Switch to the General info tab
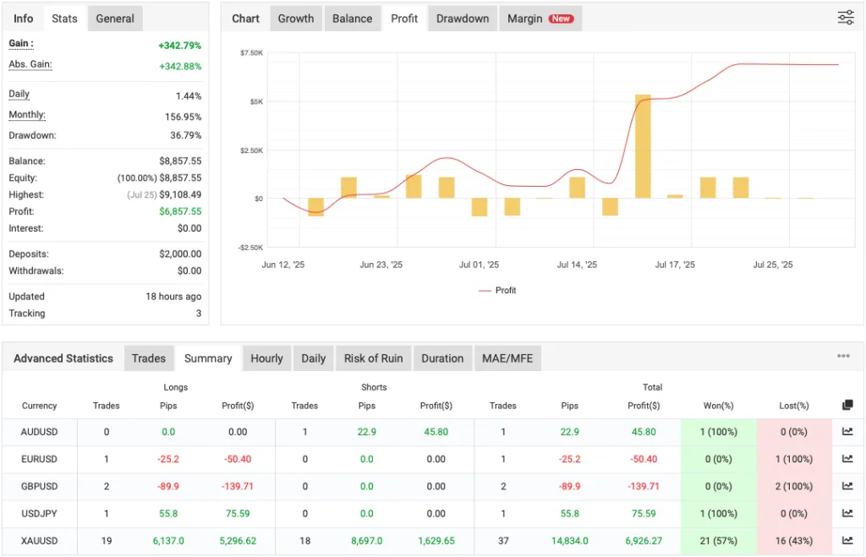This screenshot has width=866, height=557. click(115, 18)
